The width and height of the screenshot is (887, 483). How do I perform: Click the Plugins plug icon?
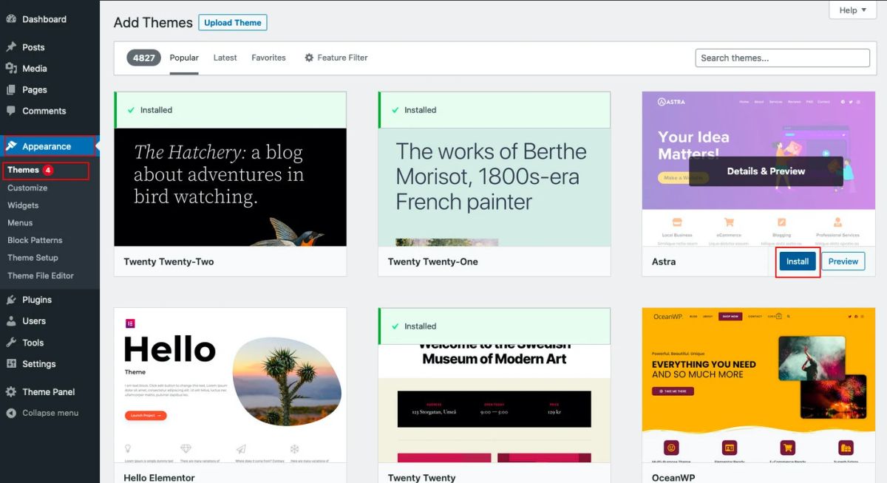click(11, 300)
